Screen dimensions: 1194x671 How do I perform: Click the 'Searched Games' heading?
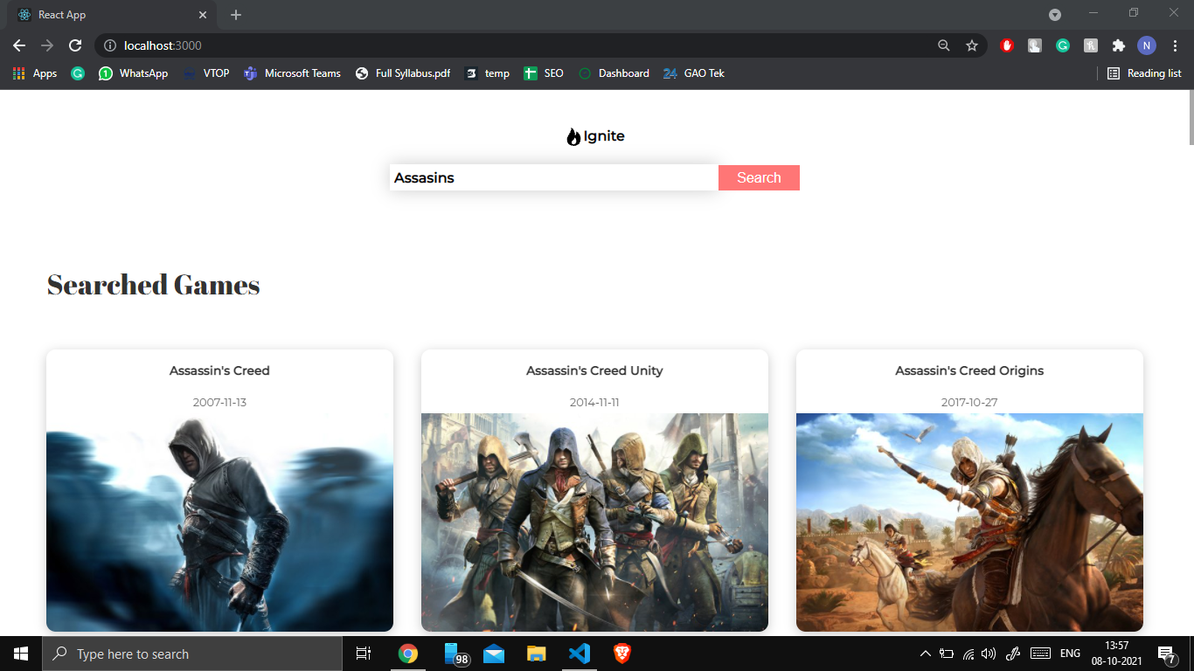pos(153,285)
